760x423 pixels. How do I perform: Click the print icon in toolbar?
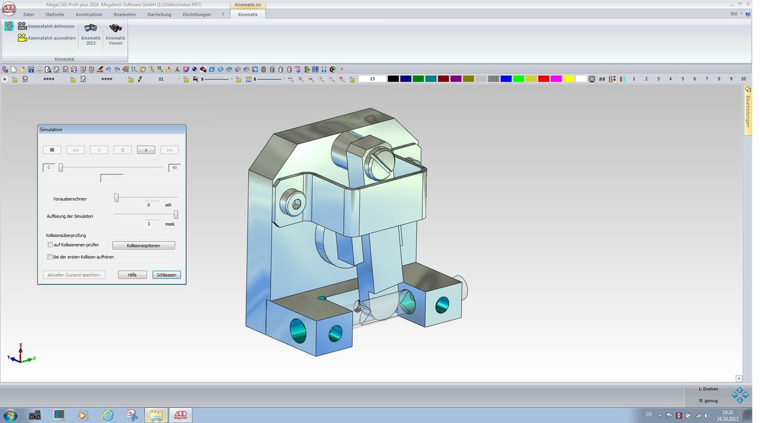pyautogui.click(x=39, y=70)
